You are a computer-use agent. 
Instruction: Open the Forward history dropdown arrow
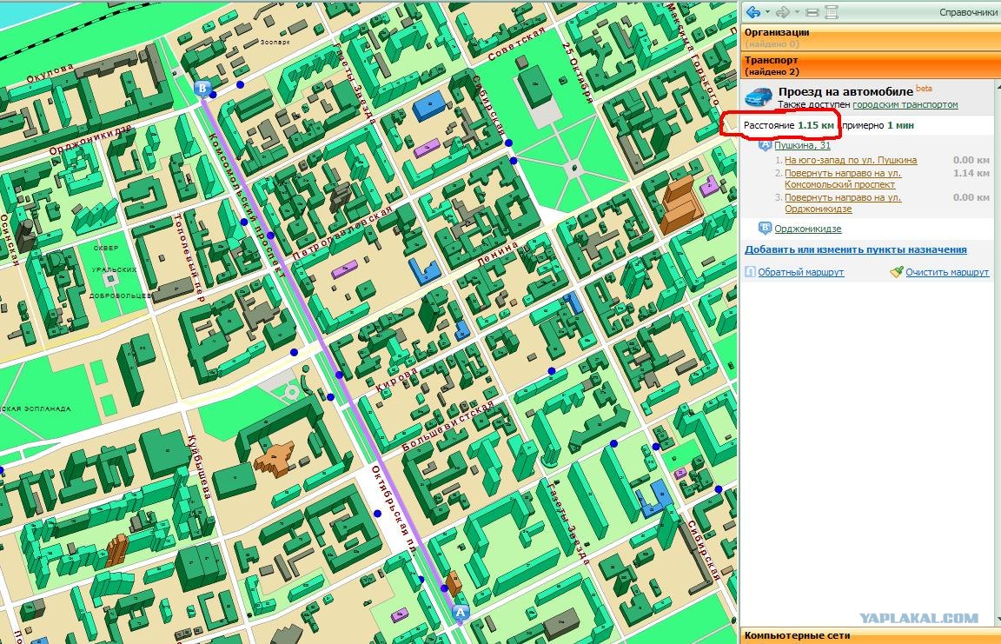coord(797,12)
